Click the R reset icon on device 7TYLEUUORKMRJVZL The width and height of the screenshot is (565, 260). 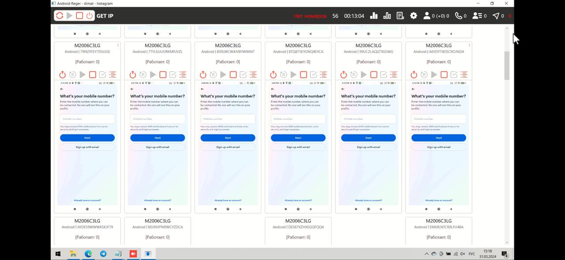(143, 74)
